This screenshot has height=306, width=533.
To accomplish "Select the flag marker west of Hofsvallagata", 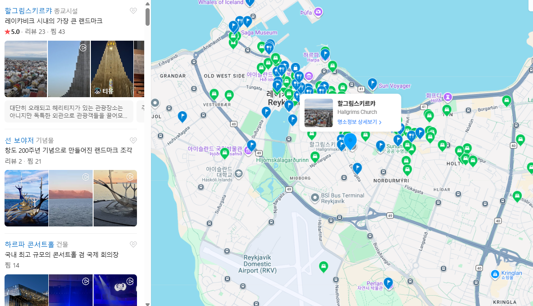I will [x=182, y=117].
